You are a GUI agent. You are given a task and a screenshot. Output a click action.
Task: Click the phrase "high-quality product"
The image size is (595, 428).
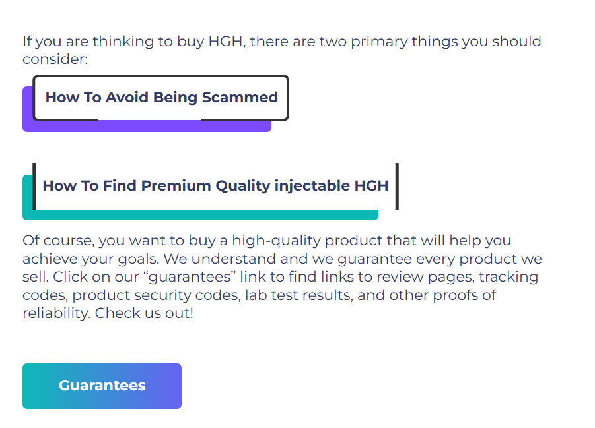[x=304, y=241]
